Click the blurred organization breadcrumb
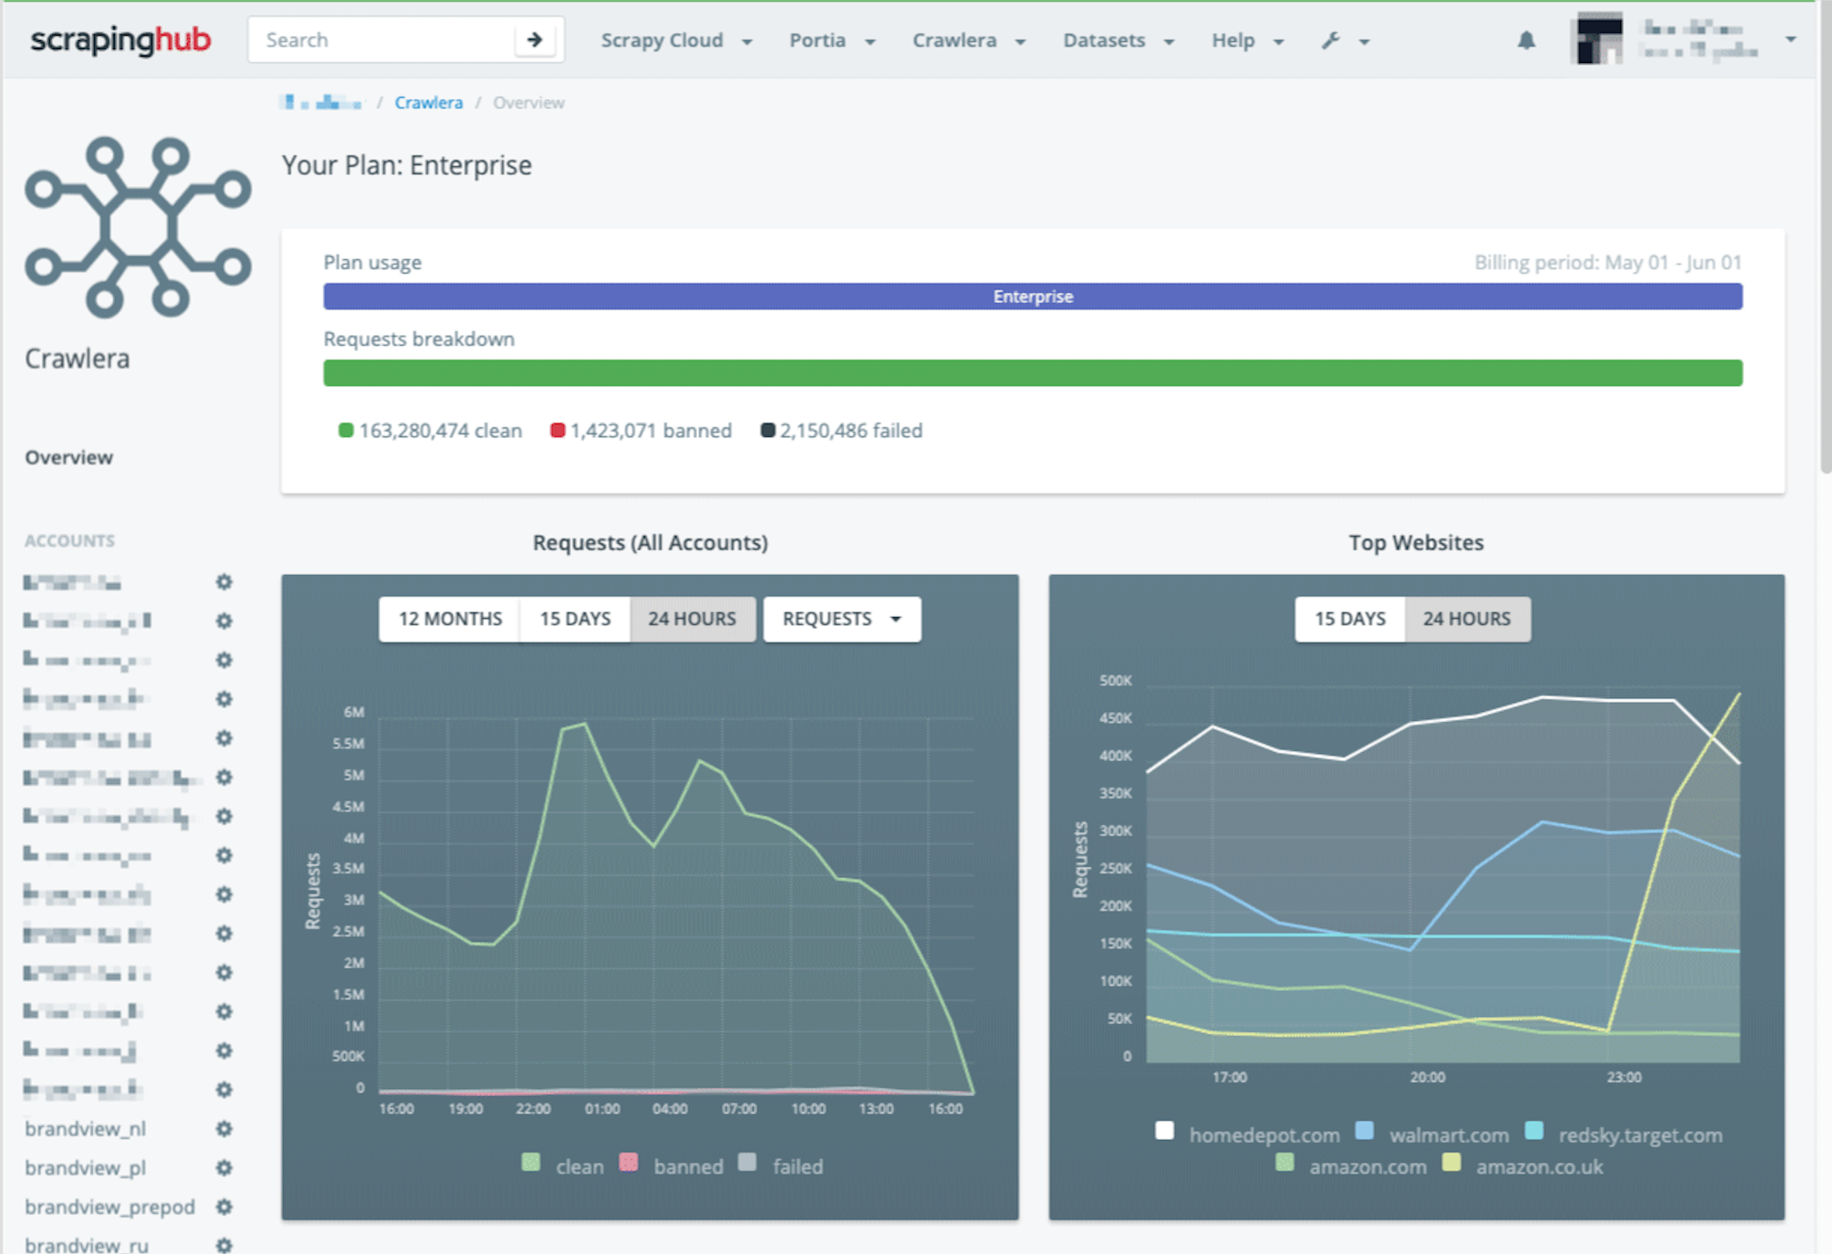This screenshot has width=1832, height=1254. pos(321,102)
